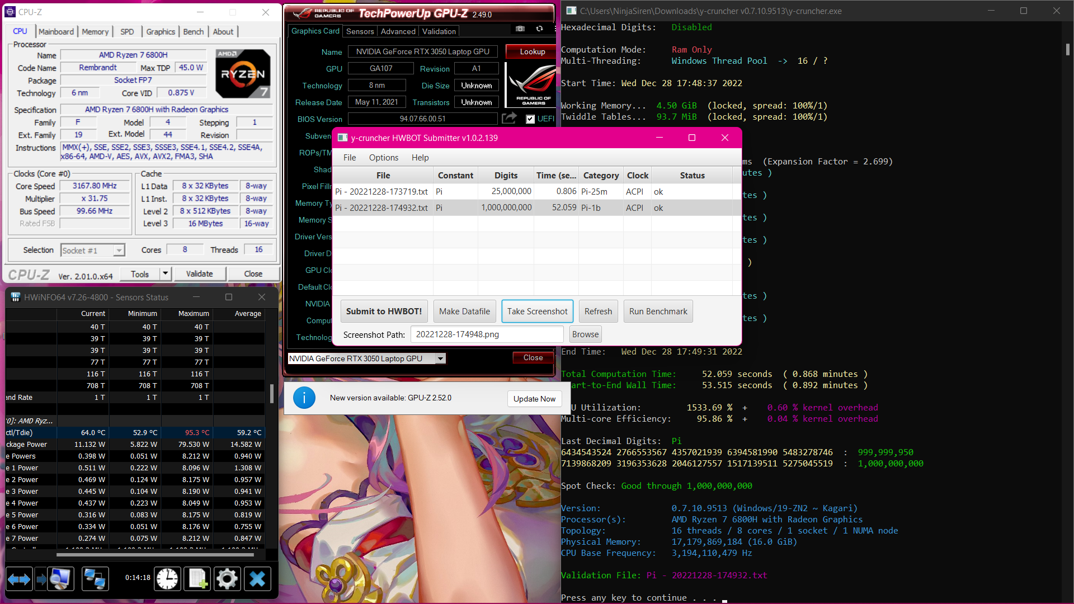Click 95.3 °C maximum temperature value
The image size is (1074, 604).
coord(197,432)
